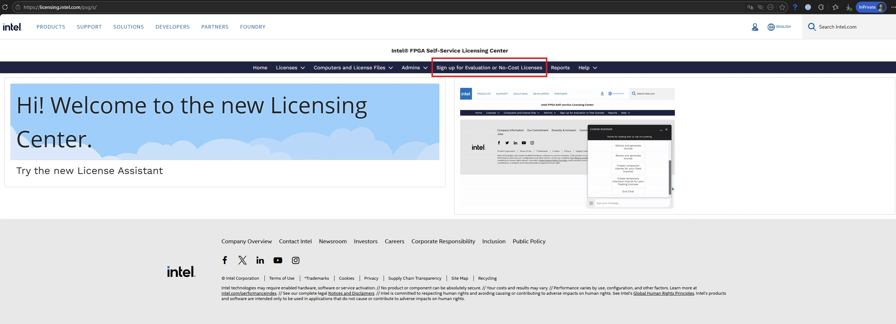Screen dimensions: 896x324
Task: Open Intel's X (Twitter) icon
Action: point(242,260)
